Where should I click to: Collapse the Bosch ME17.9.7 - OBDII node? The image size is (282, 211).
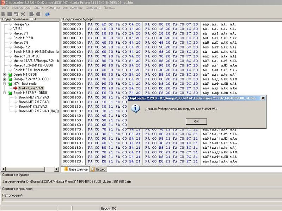click(5, 93)
